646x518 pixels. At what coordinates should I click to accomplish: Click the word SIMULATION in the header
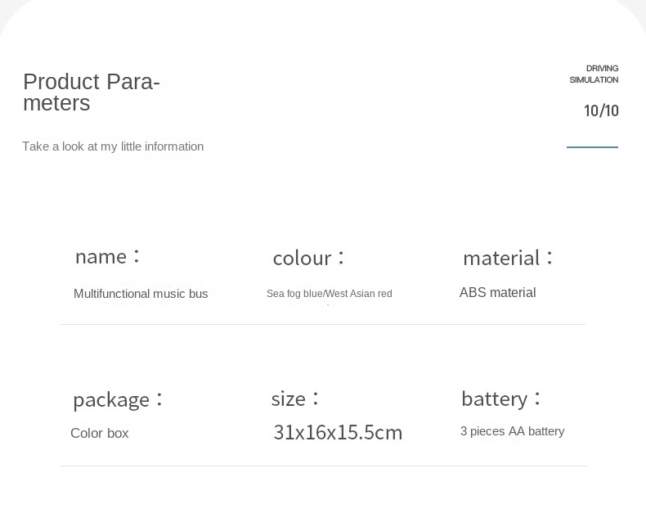(x=594, y=80)
